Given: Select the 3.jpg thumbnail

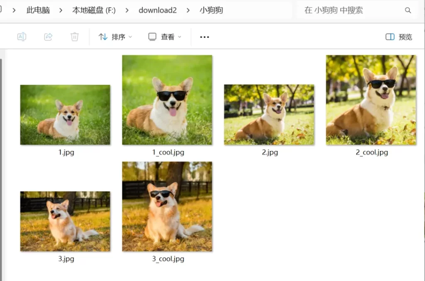Looking at the screenshot, I should coord(65,221).
